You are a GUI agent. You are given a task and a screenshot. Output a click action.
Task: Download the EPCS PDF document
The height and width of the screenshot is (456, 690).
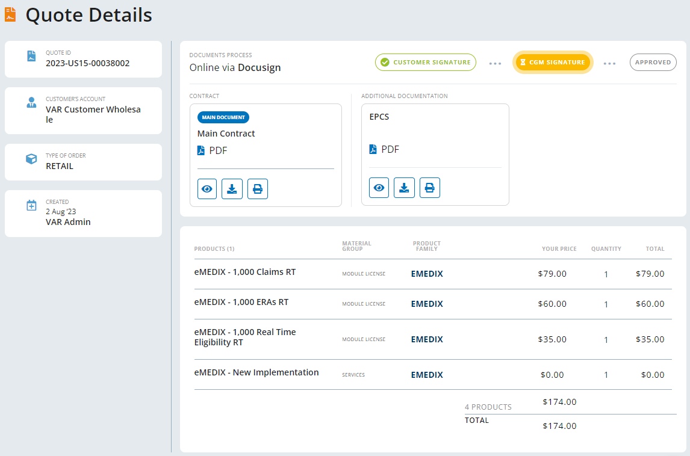pyautogui.click(x=405, y=188)
